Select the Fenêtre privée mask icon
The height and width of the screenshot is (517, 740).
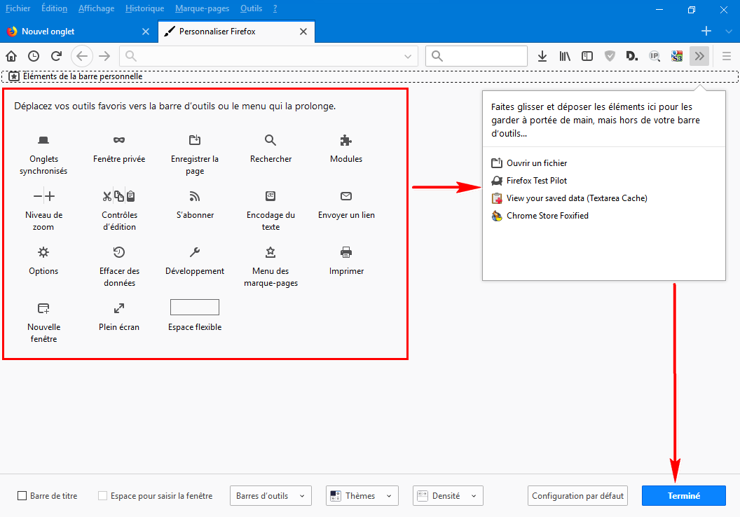[119, 140]
